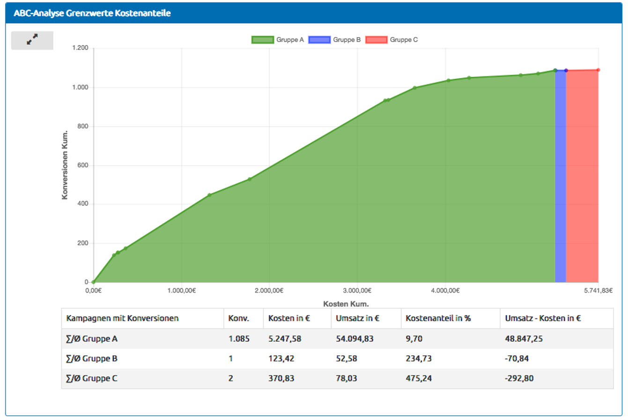Click the blue Gruppe B chart area
Viewport: 628px width, 420px height.
point(561,176)
